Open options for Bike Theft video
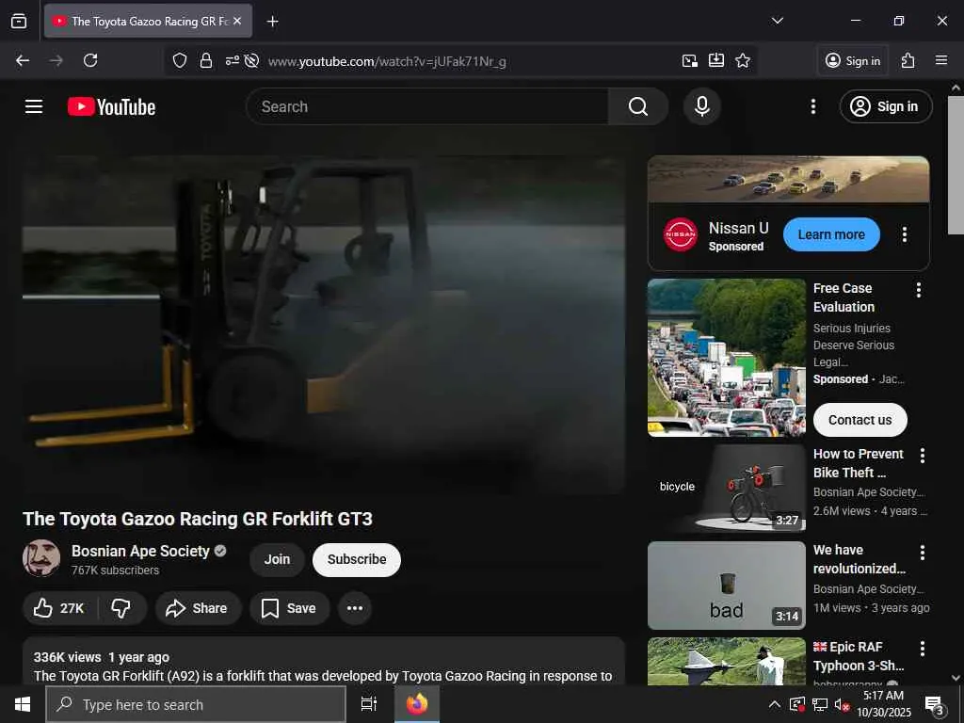The width and height of the screenshot is (964, 723). (922, 456)
